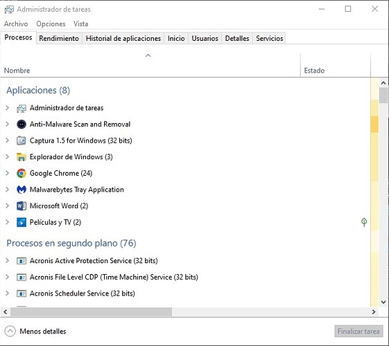Click the green leaf suspended-status icon

pos(364,222)
